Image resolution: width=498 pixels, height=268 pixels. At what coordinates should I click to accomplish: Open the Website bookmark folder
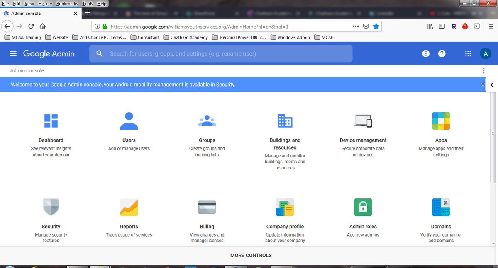(56, 37)
